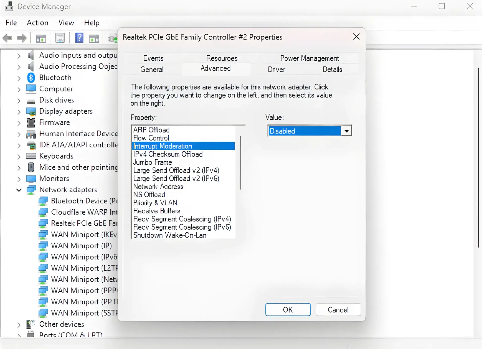Image resolution: width=482 pixels, height=349 pixels.
Task: Click the Realtek PCIe GbE adapter icon
Action: click(43, 224)
